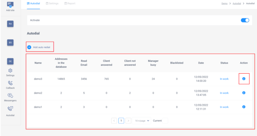257x136 pixels.
Task: Open the Messengers chat icon
Action: [10, 95]
